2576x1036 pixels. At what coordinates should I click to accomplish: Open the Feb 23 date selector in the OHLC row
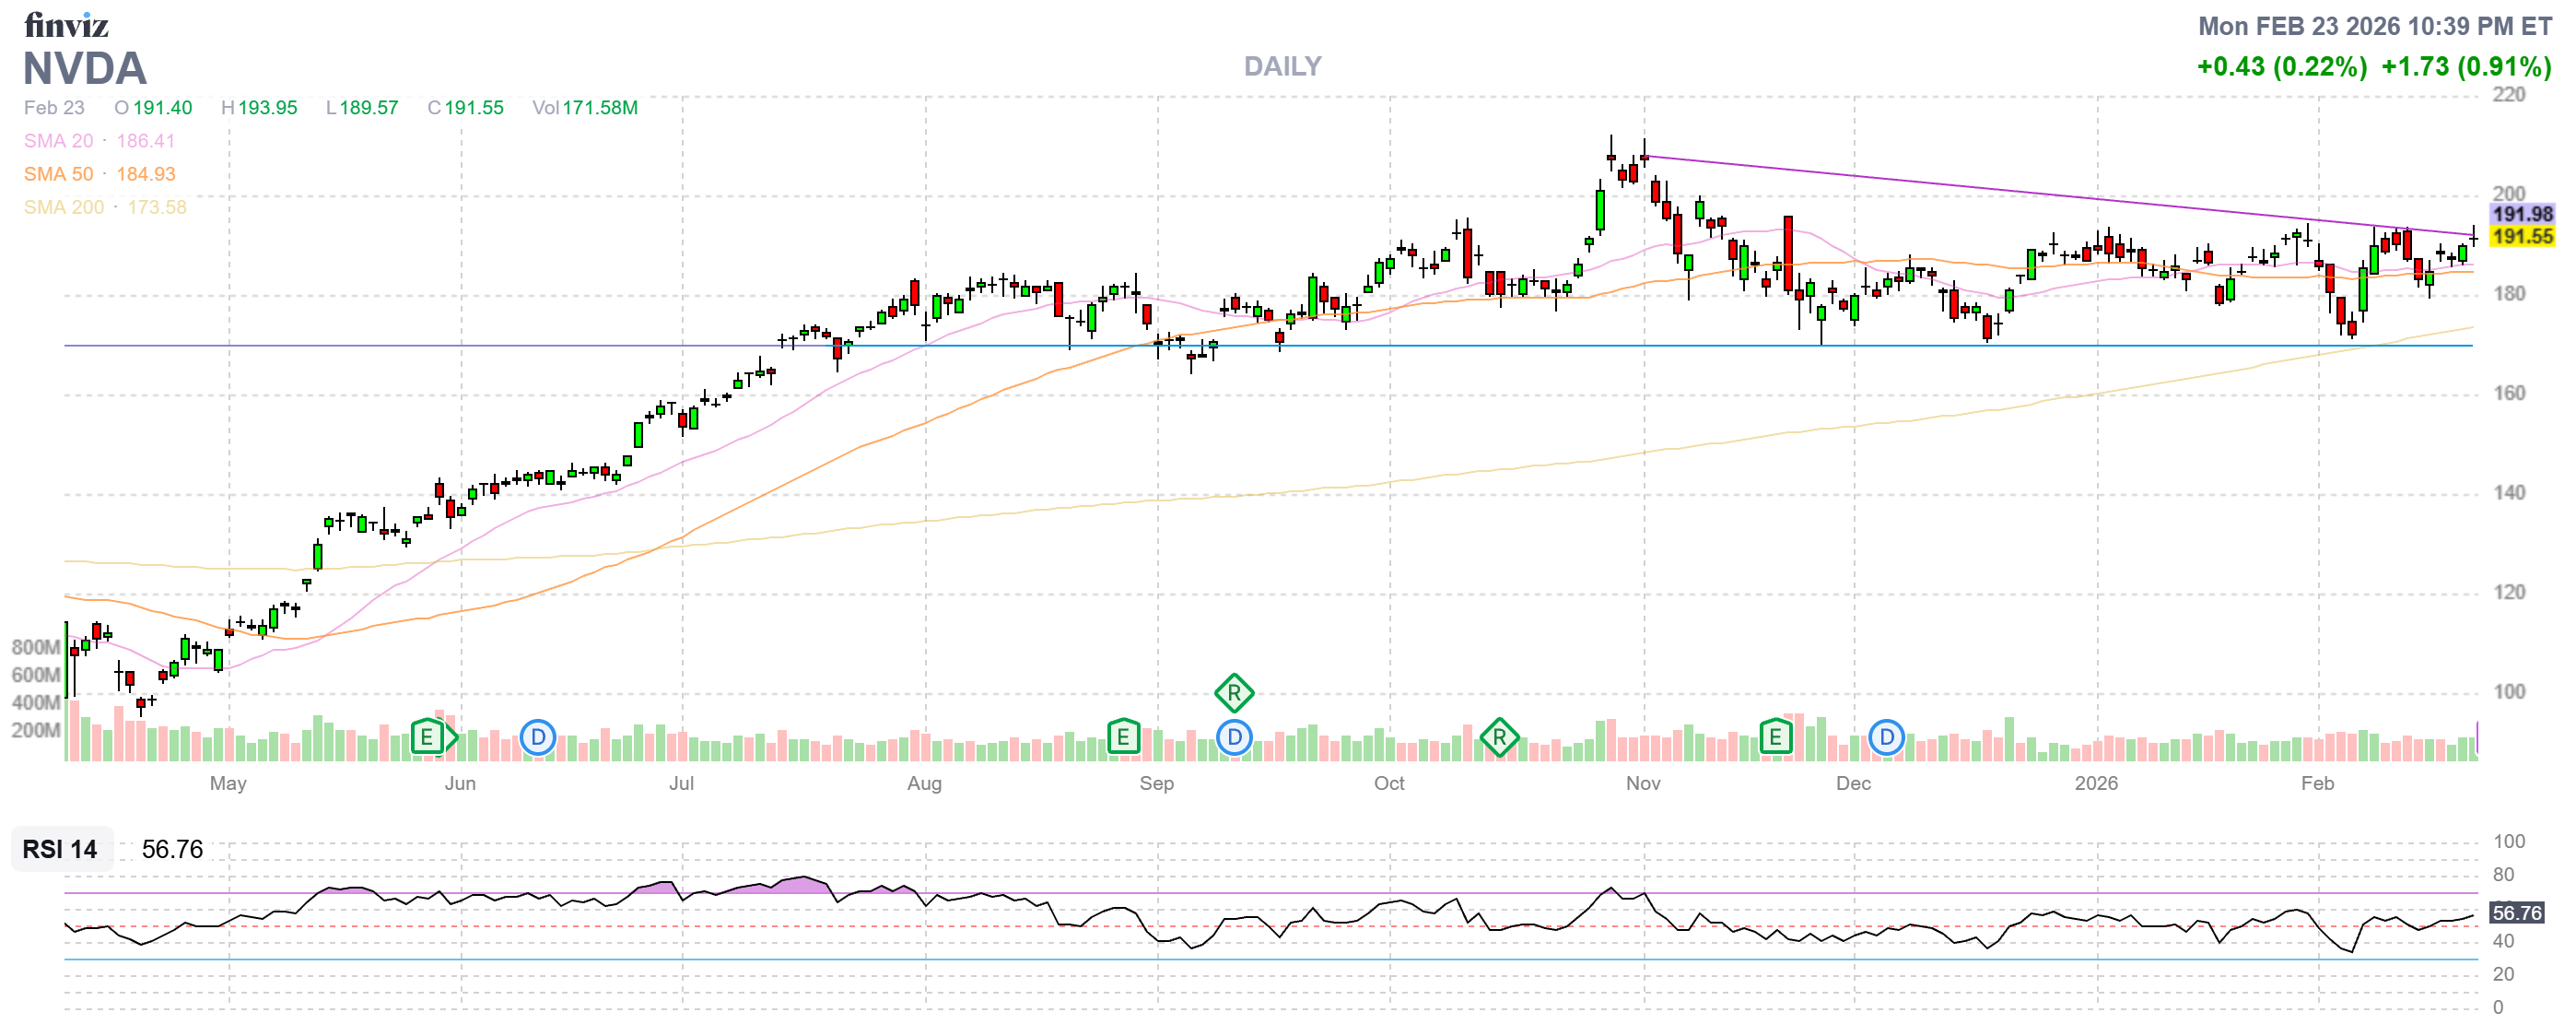coord(53,108)
